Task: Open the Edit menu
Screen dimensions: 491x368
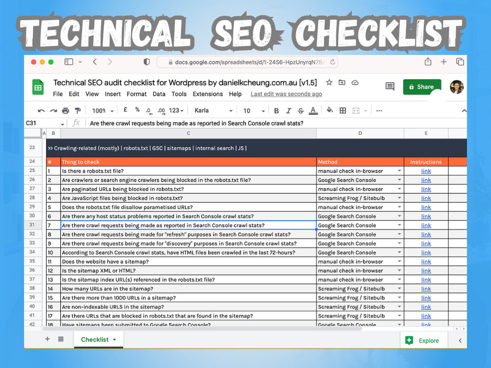Action: click(x=74, y=94)
